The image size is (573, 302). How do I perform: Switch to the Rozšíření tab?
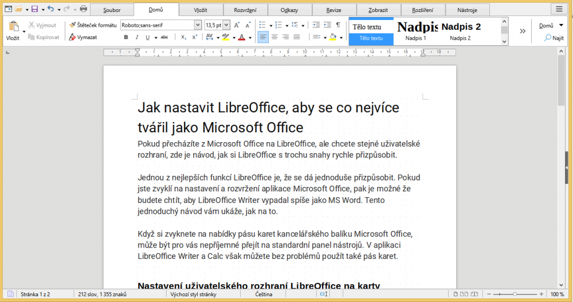(x=422, y=10)
